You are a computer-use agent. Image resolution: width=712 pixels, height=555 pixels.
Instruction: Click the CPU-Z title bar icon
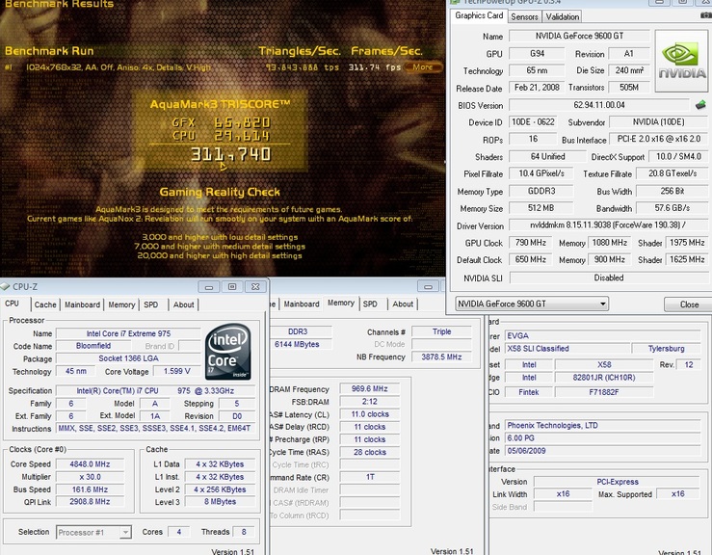click(x=5, y=286)
